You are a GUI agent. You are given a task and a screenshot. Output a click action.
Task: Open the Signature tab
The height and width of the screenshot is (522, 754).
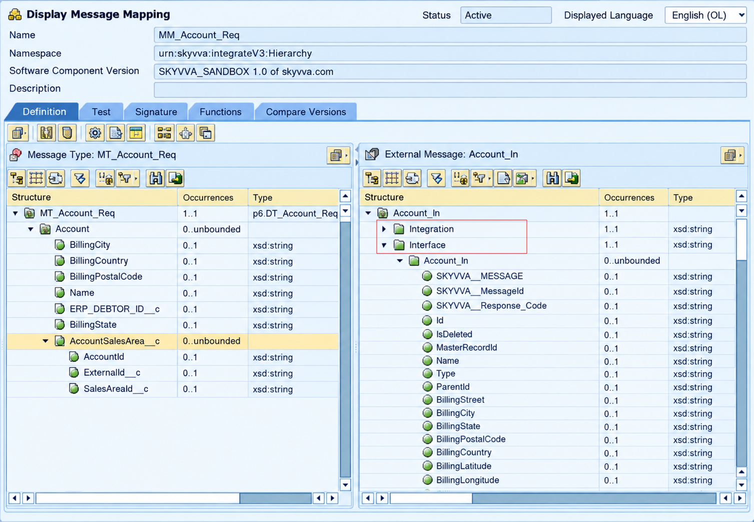[156, 111]
